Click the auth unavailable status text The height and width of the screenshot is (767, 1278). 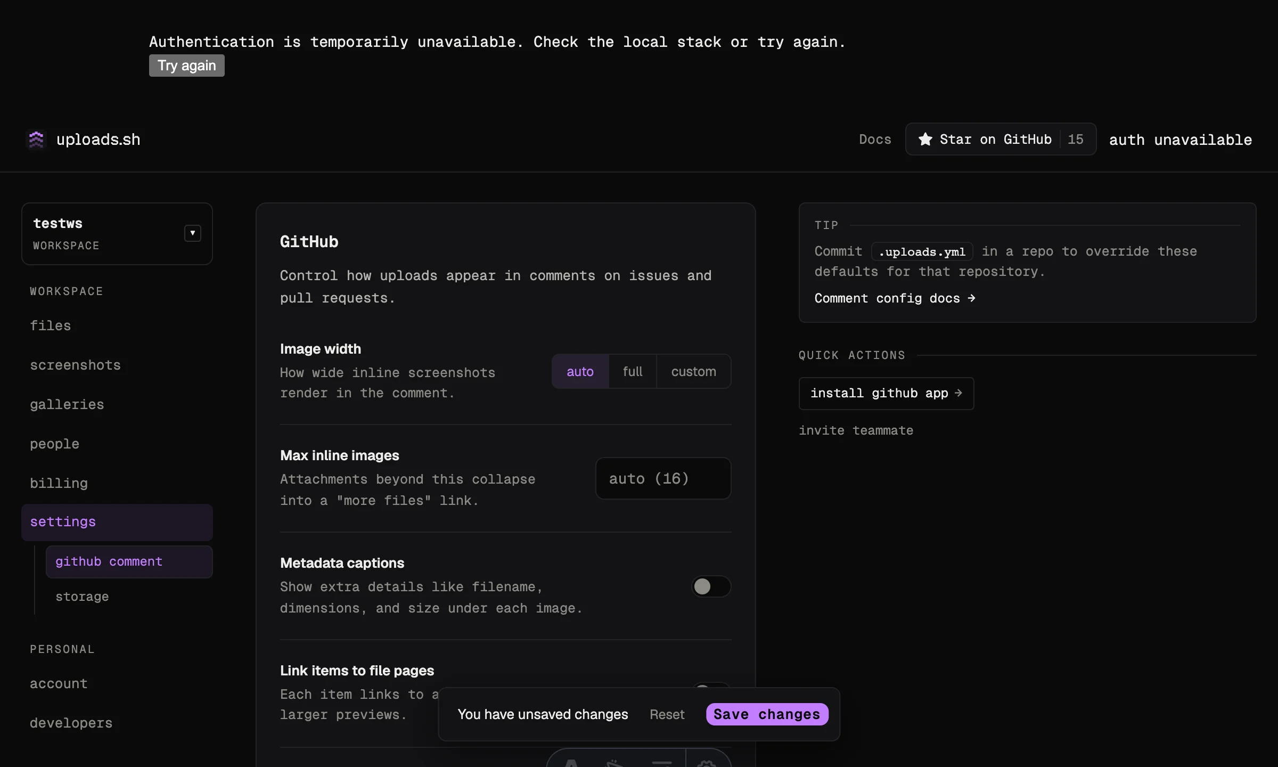point(1181,140)
